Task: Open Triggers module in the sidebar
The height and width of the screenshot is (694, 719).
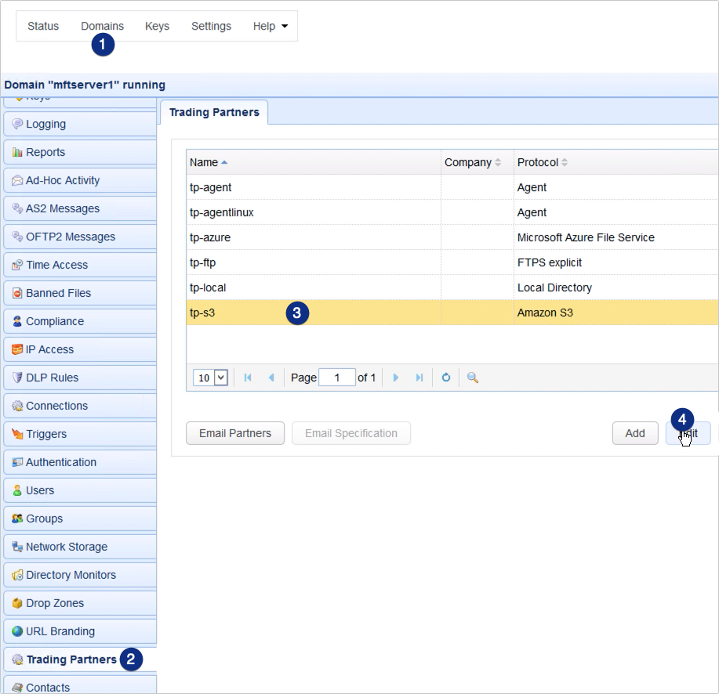Action: [x=46, y=434]
